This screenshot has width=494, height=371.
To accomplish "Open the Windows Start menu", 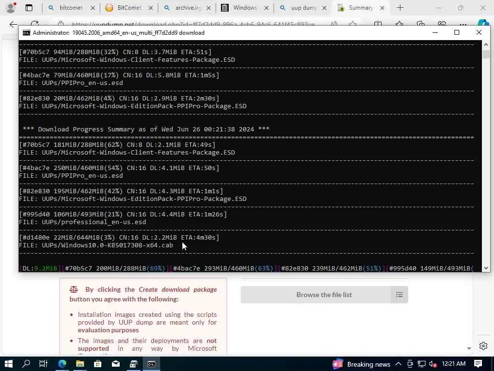I will click(x=9, y=364).
